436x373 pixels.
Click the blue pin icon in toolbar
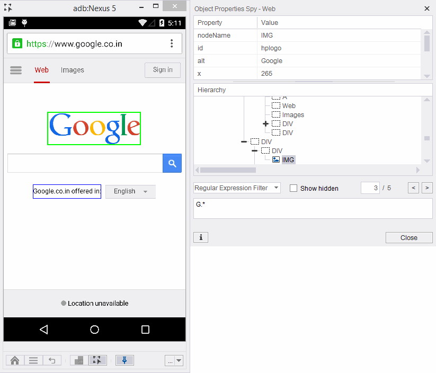click(124, 360)
